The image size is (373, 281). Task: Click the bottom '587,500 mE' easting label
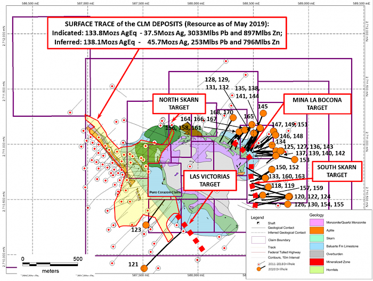point(141,275)
